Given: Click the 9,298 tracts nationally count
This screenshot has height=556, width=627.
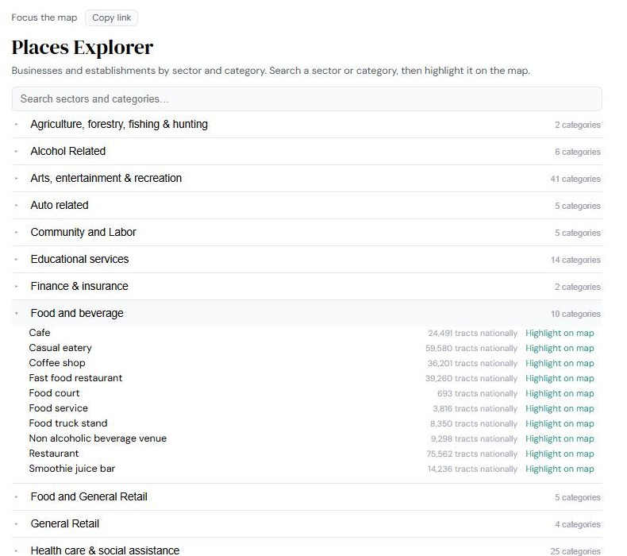Looking at the screenshot, I should click(x=474, y=438).
